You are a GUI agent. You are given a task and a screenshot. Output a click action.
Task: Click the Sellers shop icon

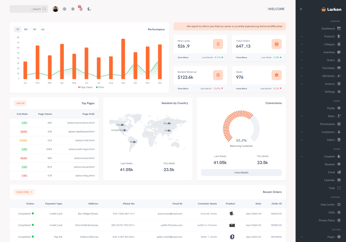point(339,140)
